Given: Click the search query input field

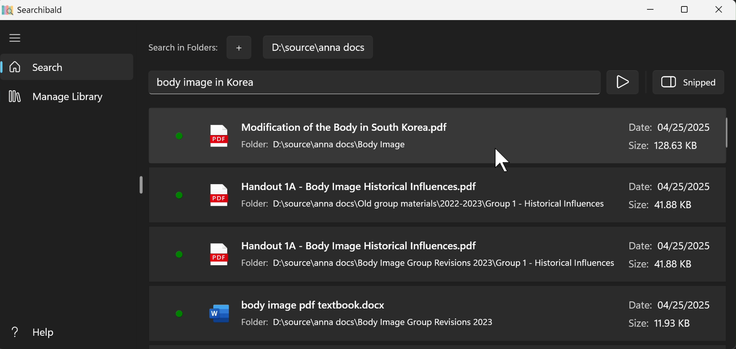Looking at the screenshot, I should point(374,82).
